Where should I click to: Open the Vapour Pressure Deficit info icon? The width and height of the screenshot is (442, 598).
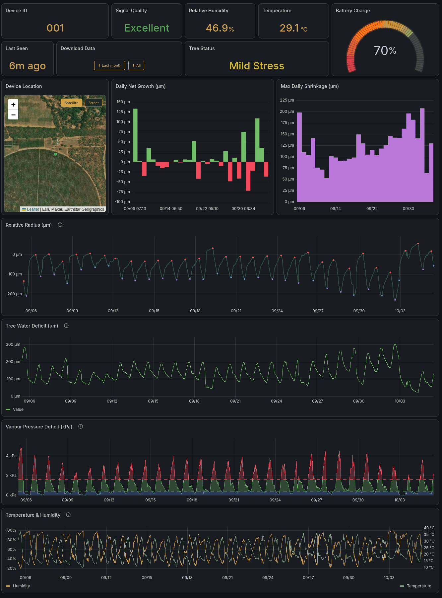[x=81, y=426]
